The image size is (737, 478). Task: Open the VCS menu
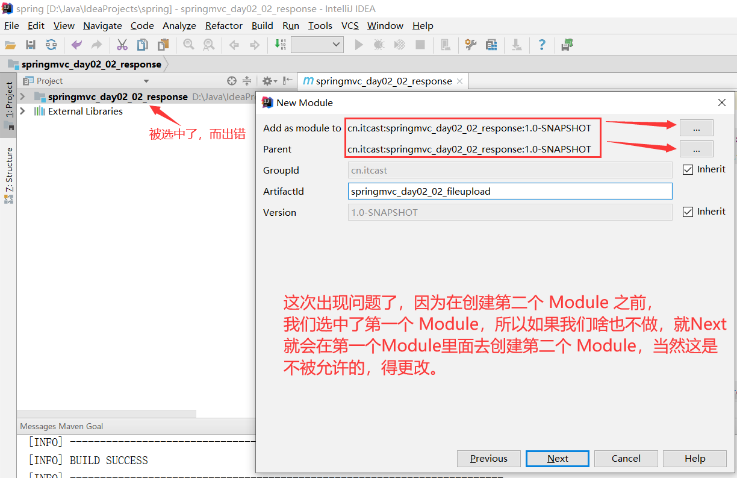[x=350, y=25]
